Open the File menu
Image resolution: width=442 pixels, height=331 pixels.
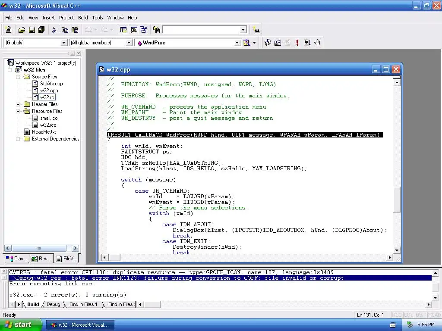point(9,18)
